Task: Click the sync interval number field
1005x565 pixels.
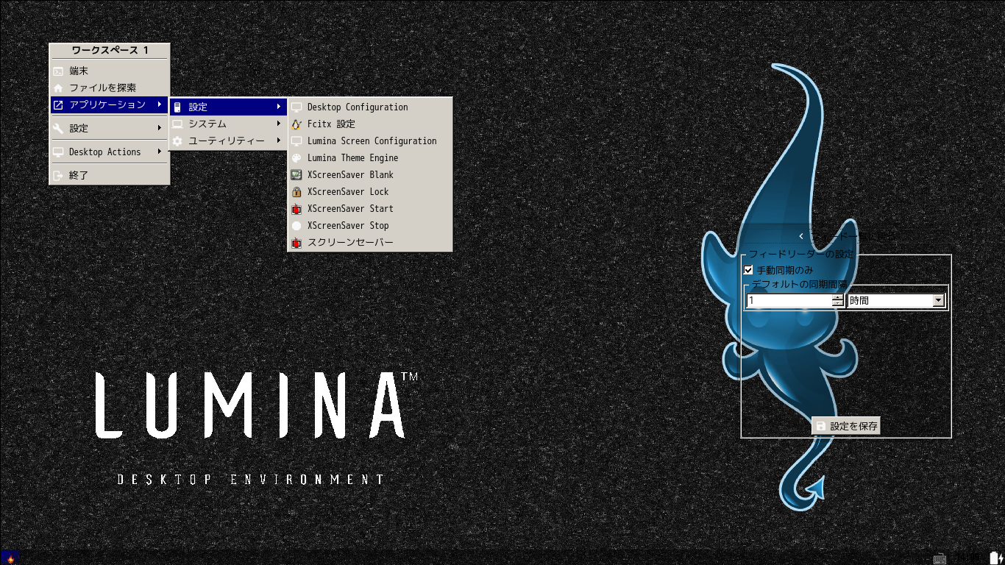Action: pyautogui.click(x=789, y=300)
